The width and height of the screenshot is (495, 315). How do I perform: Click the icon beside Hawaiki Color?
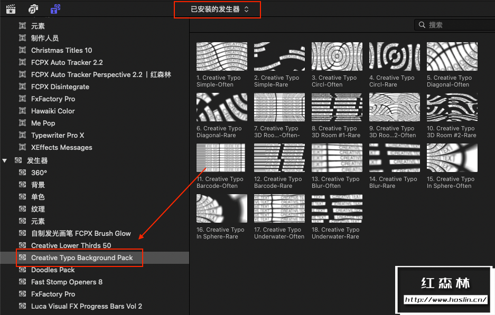[x=22, y=111]
